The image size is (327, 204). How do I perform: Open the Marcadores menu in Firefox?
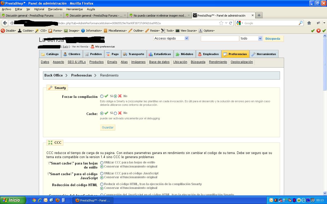tap(55, 9)
